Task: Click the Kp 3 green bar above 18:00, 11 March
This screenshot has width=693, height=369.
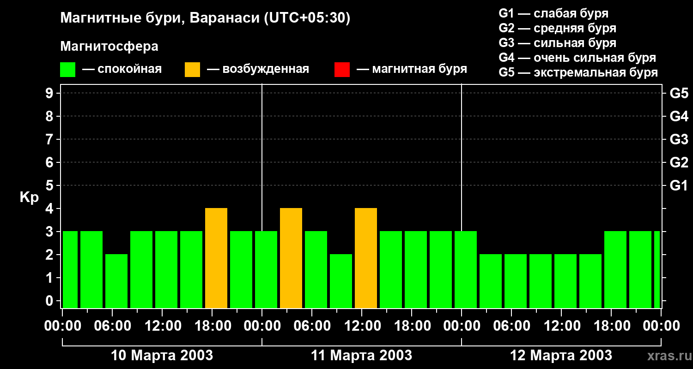Action: 416,270
